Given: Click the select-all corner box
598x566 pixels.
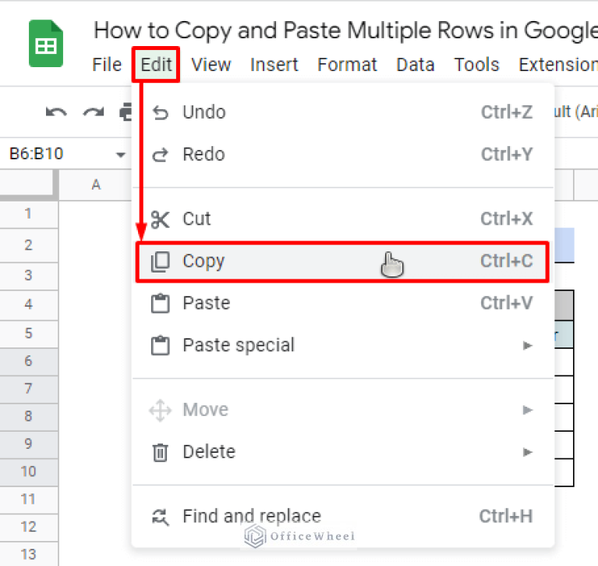Looking at the screenshot, I should (x=28, y=184).
